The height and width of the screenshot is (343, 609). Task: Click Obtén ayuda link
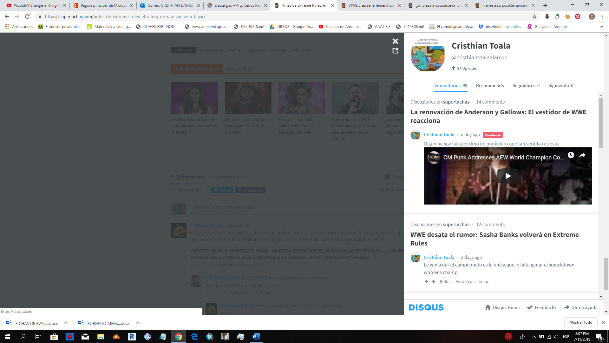point(580,307)
